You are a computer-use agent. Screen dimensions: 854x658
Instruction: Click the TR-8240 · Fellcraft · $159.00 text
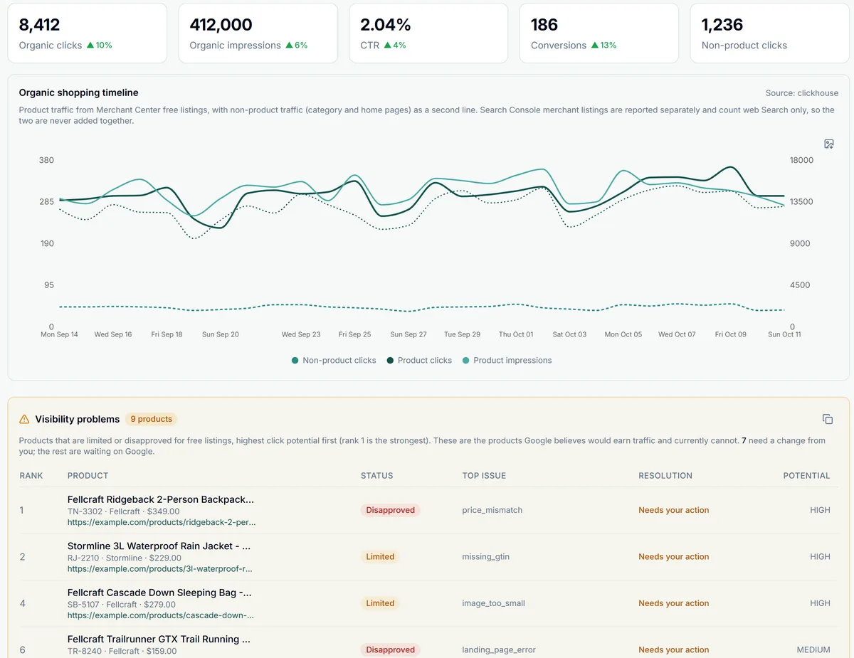(x=122, y=651)
